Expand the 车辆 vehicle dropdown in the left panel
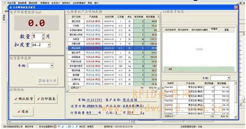The image size is (246, 129). click(52, 66)
